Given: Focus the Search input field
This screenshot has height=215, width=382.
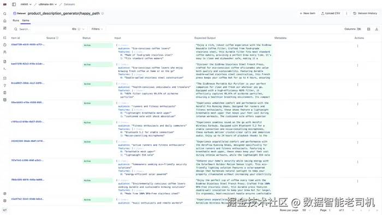Looking at the screenshot, I should pyautogui.click(x=44, y=29).
